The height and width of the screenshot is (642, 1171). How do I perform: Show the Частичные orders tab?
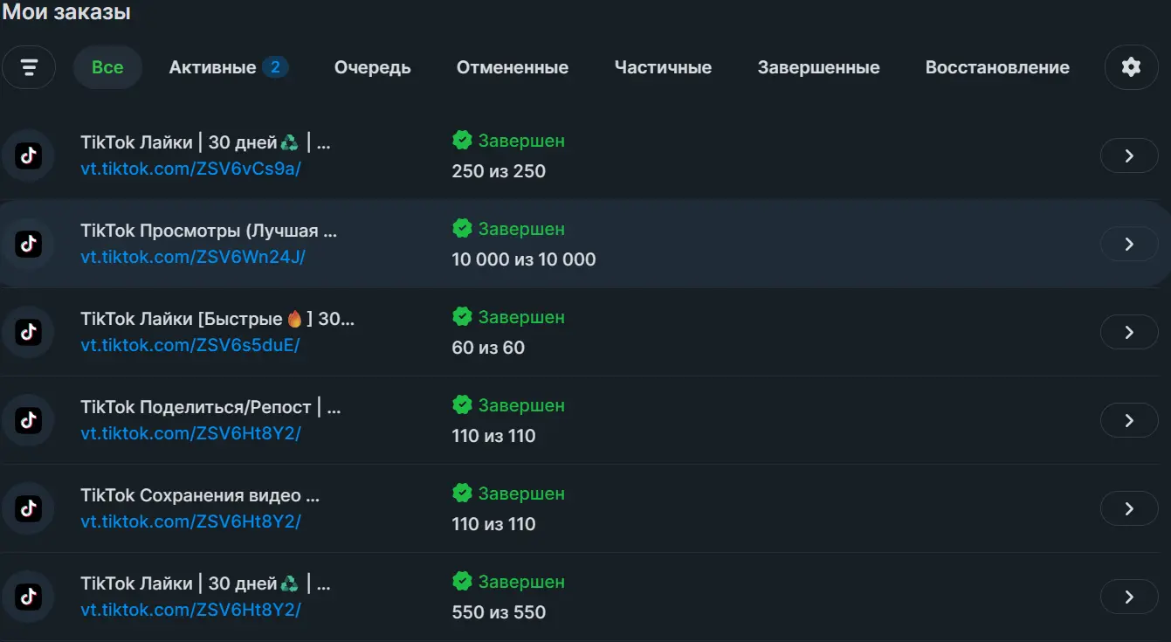pyautogui.click(x=663, y=67)
